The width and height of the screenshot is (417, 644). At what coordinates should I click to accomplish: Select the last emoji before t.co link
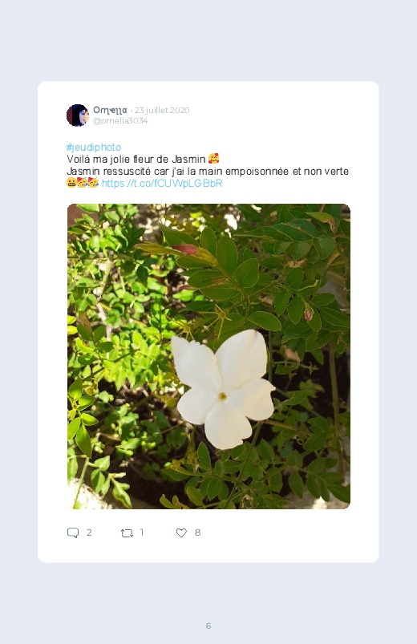[94, 183]
